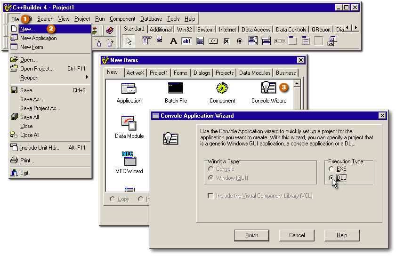Switch to the Dialogs tab in New Items
Image resolution: width=396 pixels, height=256 pixels.
pyautogui.click(x=202, y=73)
